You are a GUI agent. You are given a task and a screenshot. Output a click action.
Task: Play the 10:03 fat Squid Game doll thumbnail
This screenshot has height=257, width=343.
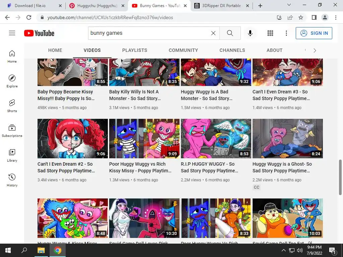click(288, 218)
